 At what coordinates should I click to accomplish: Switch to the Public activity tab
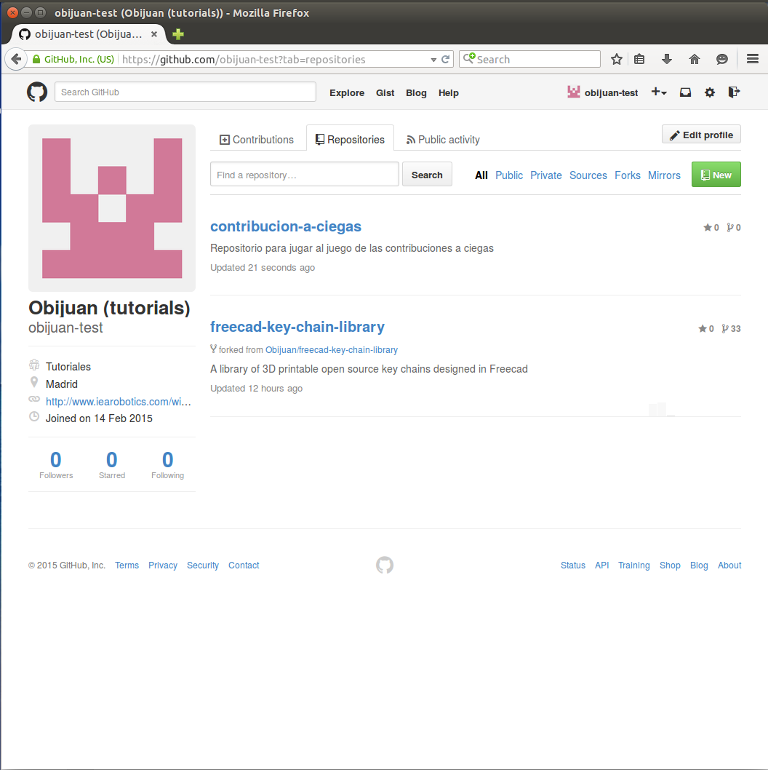click(443, 140)
